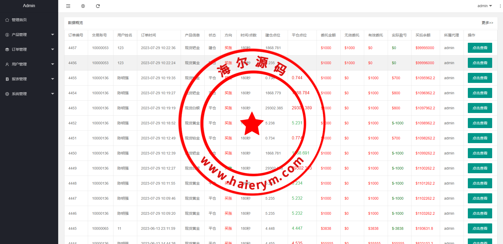Click the 系统管理 gear icon
Screen dimensions: 503x244
(7, 94)
